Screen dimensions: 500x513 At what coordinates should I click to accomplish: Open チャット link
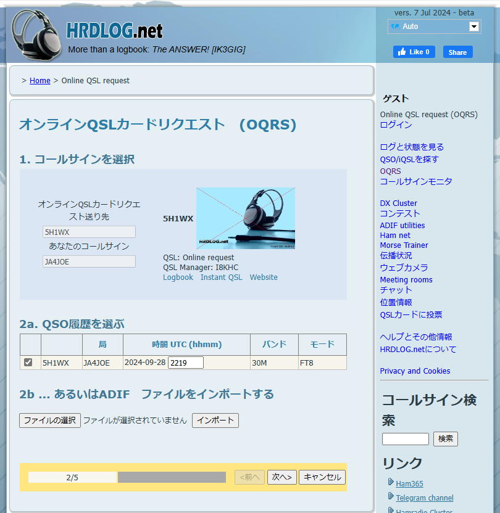396,290
